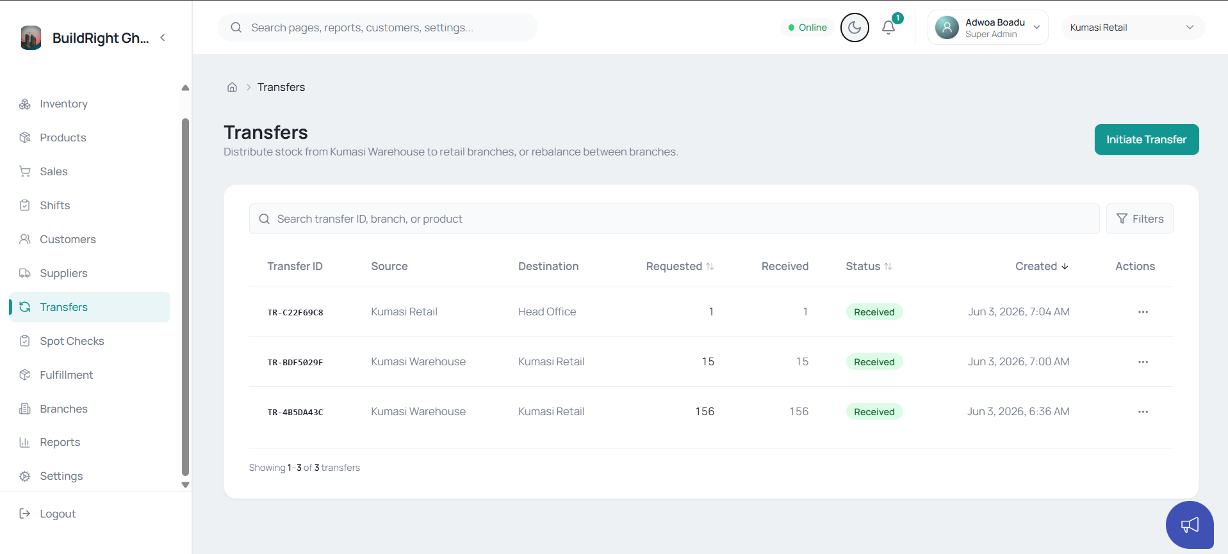Click the Initiate Transfer button
Screen dimensions: 1228x554
click(1146, 139)
